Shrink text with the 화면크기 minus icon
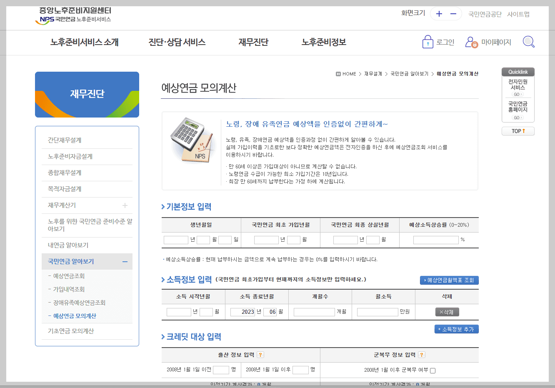The height and width of the screenshot is (388, 555). tap(452, 13)
